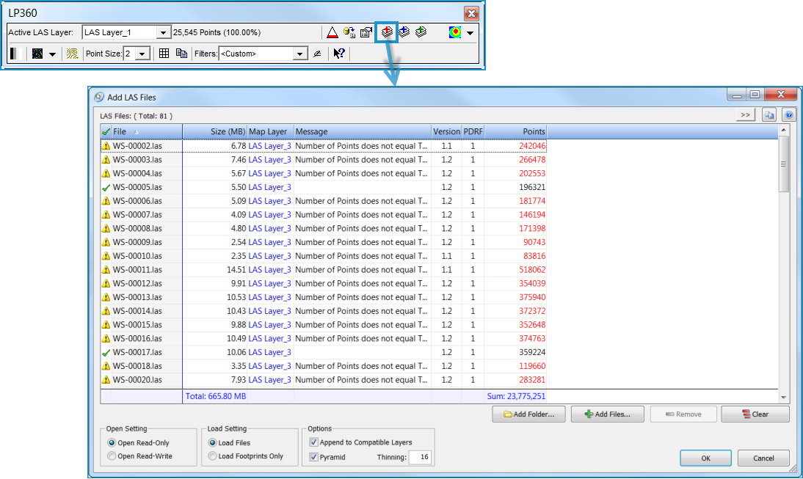The width and height of the screenshot is (803, 479).
Task: Click LAS Layer_3 link in WS-00007.las row
Action: click(x=270, y=215)
